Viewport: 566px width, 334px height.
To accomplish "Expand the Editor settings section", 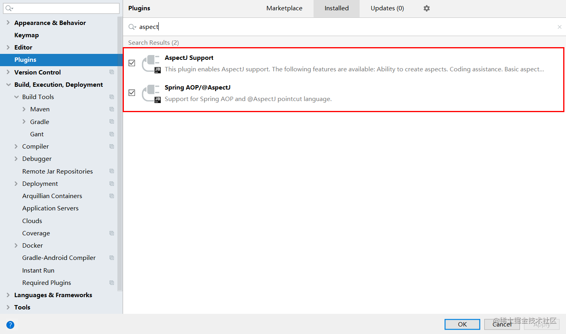I will 8,47.
